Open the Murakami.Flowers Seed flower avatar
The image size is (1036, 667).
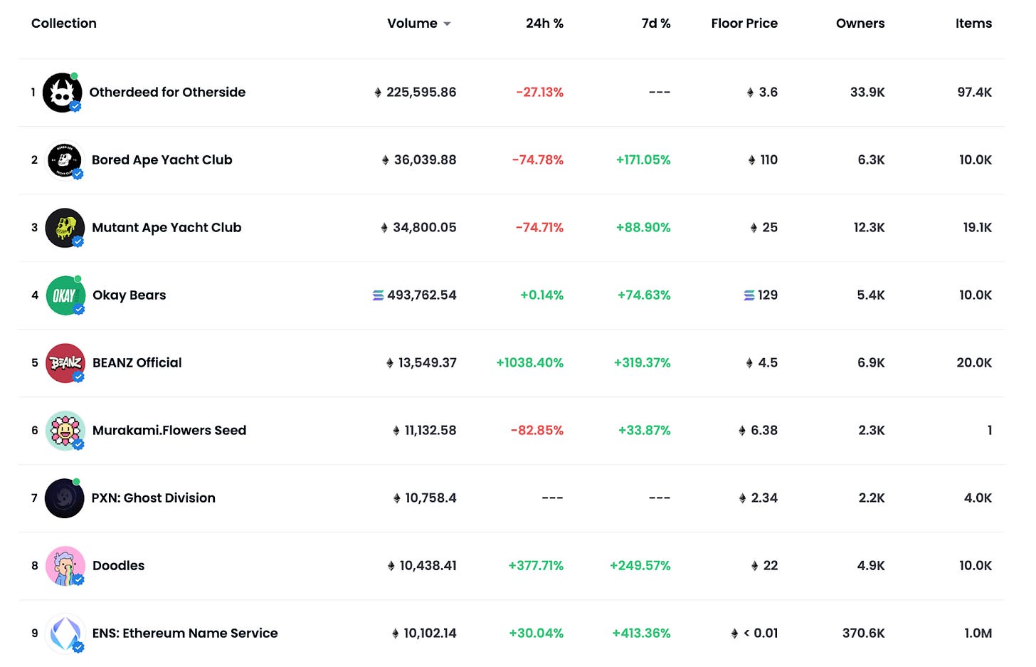[65, 431]
